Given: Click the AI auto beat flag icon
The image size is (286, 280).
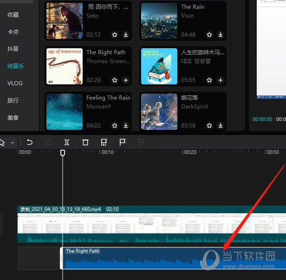Looking at the screenshot, I should coord(104,142).
